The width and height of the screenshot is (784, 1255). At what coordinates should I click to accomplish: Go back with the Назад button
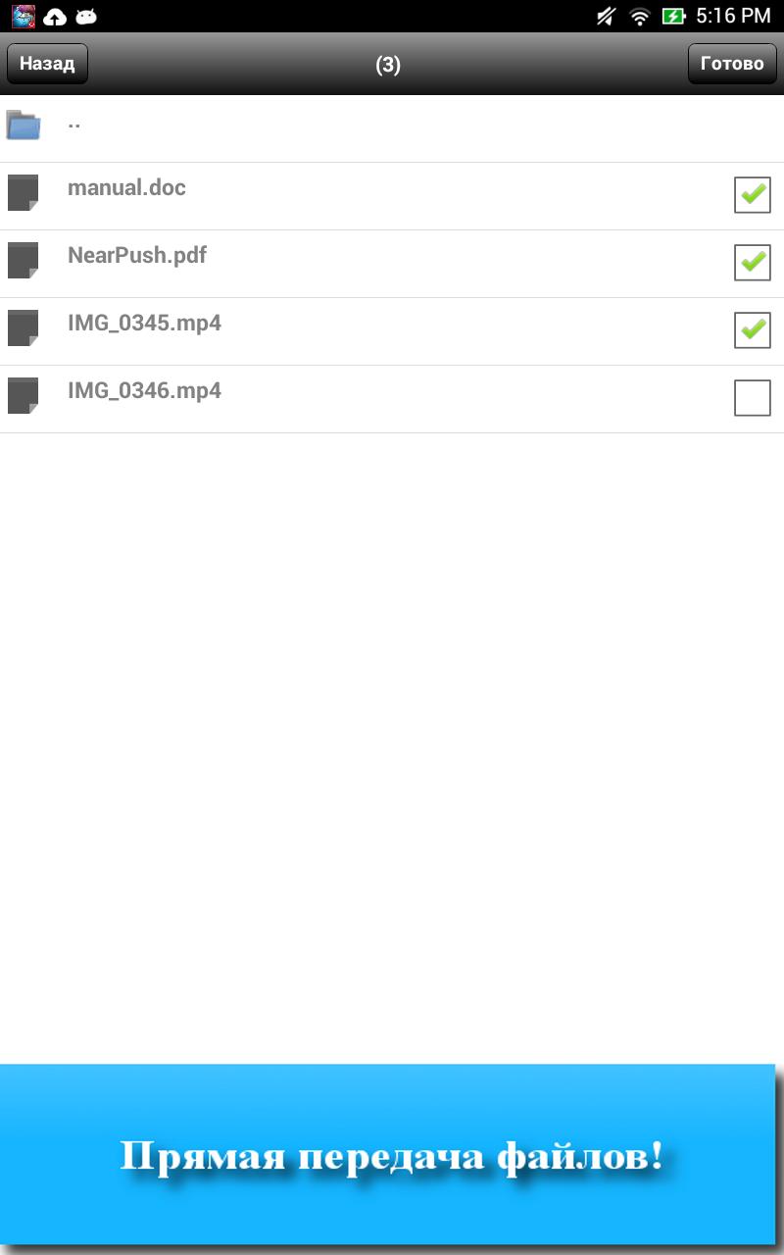pos(47,64)
